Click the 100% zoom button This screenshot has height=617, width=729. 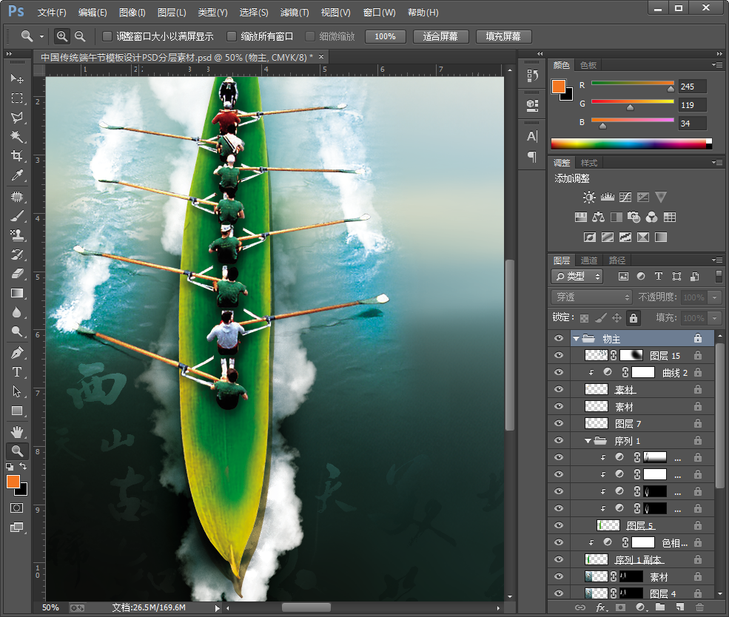(x=386, y=36)
